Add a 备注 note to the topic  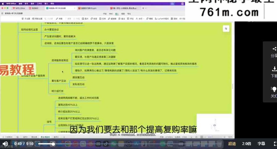point(122,19)
